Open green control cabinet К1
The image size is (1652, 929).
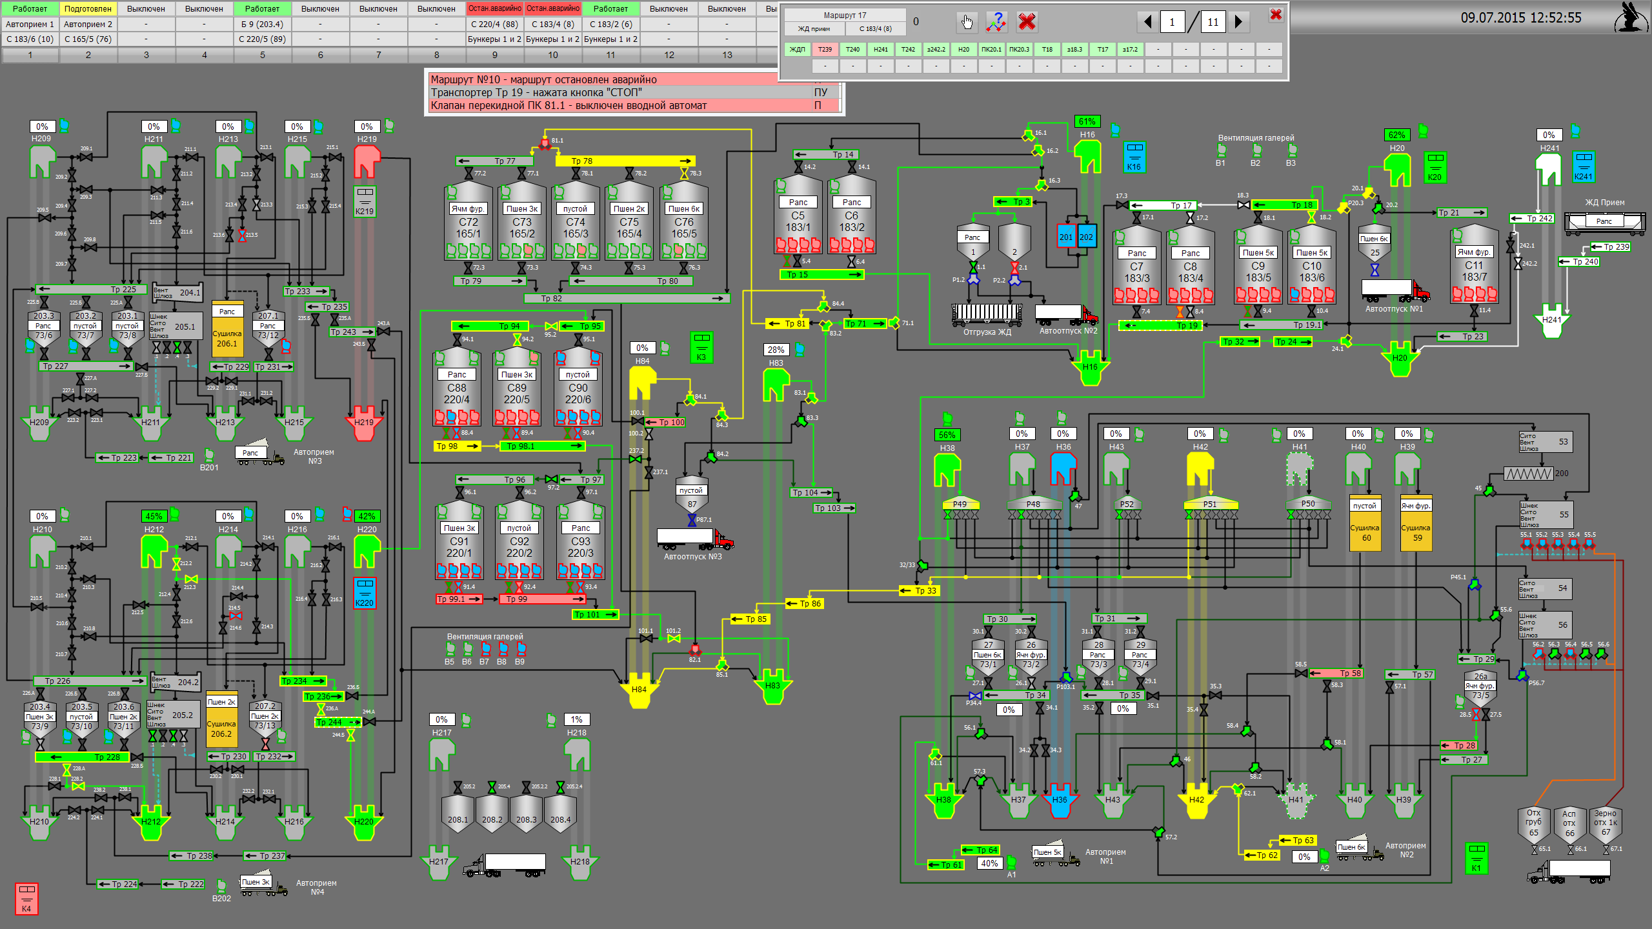[x=1476, y=858]
